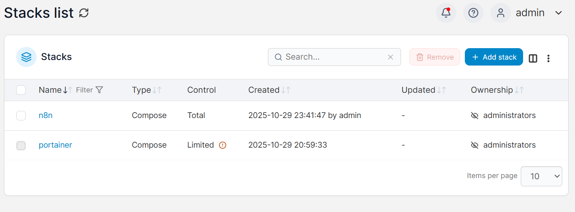Click the Limited control warning icon
This screenshot has height=212, width=575.
[223, 145]
